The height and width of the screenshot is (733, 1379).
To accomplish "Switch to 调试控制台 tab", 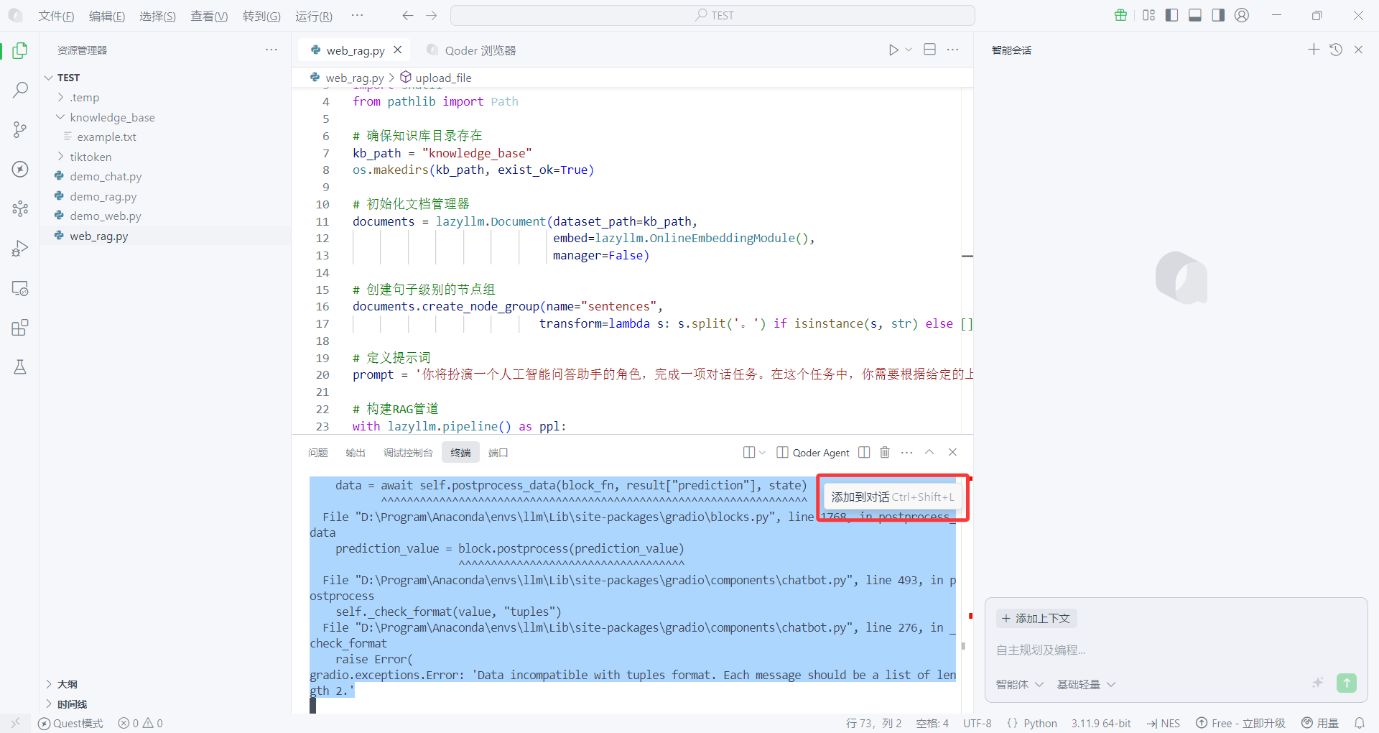I will (407, 453).
